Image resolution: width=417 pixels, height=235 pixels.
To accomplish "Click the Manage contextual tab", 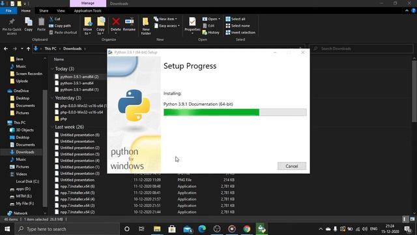I will [88, 3].
